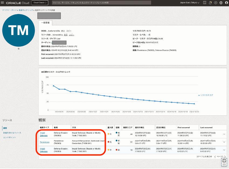
Task: Select 影響を受けるリソース in sidebar
Action: click(x=12, y=133)
